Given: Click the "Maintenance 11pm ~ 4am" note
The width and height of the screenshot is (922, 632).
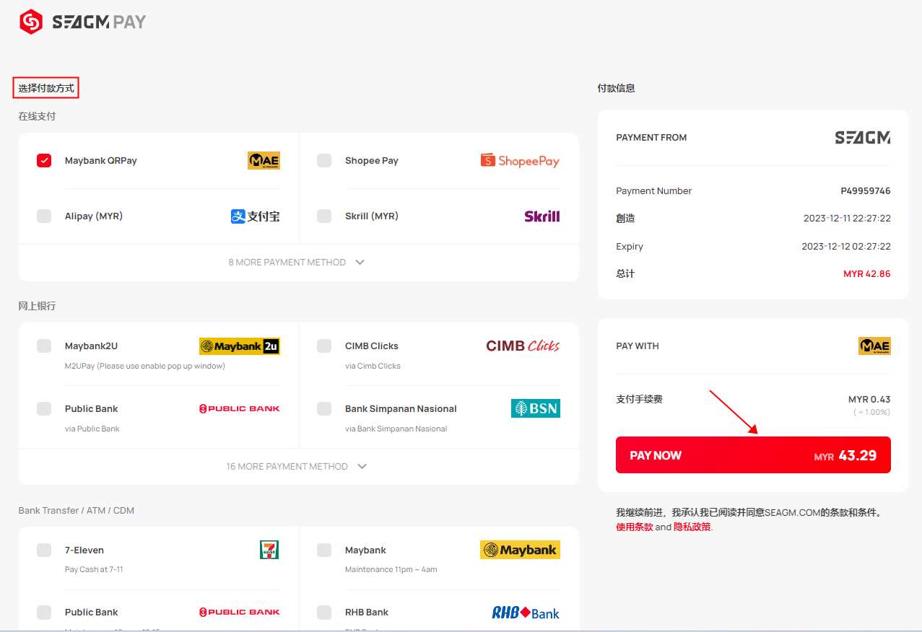Looking at the screenshot, I should pyautogui.click(x=391, y=569).
